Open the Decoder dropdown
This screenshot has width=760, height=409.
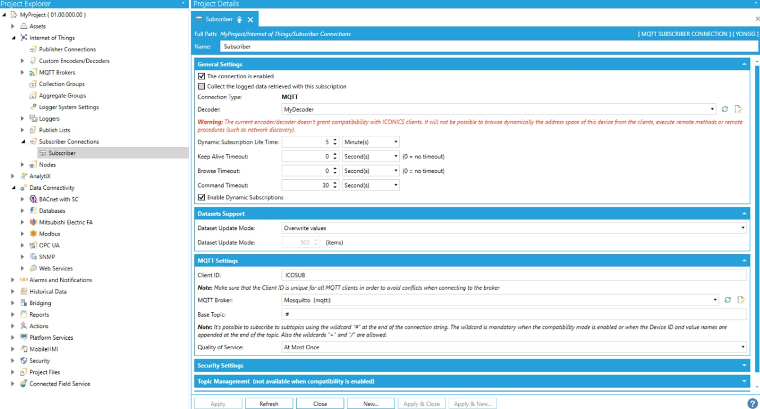click(x=713, y=109)
